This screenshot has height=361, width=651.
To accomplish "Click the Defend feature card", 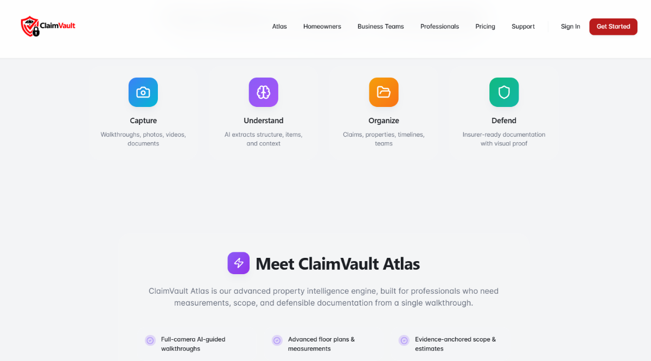I will [503, 111].
